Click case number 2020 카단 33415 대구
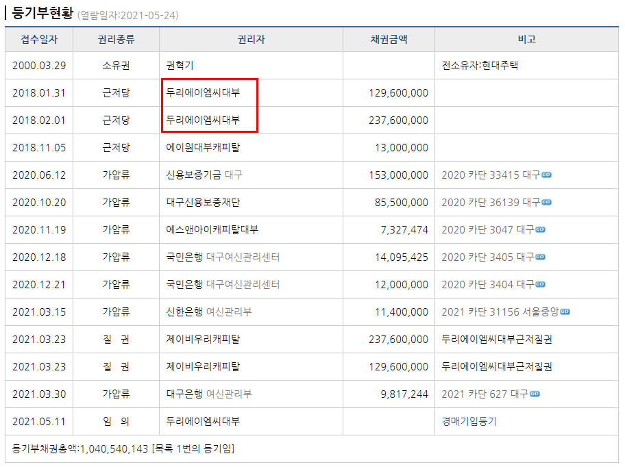Image resolution: width=625 pixels, height=469 pixels. point(491,175)
